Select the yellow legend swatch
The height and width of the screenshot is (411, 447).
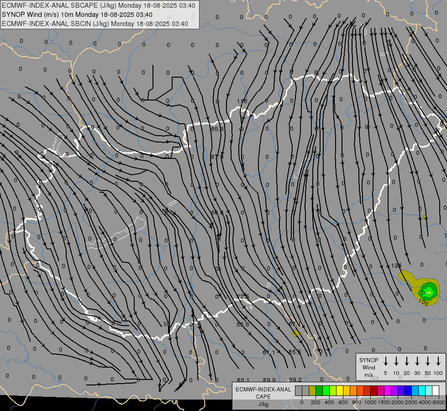pyautogui.click(x=340, y=390)
